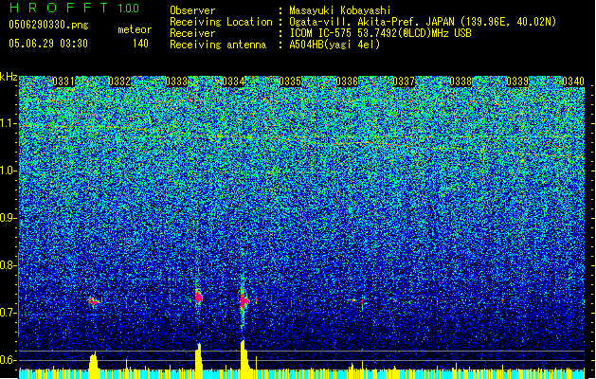596x379 pixels.
Task: Click the Observer label
Action: click(192, 10)
